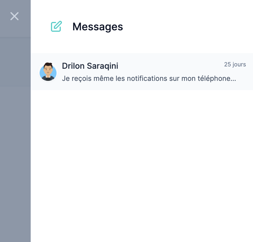Image resolution: width=253 pixels, height=242 pixels.
Task: Click the "Messages" panel heading
Action: tap(98, 27)
